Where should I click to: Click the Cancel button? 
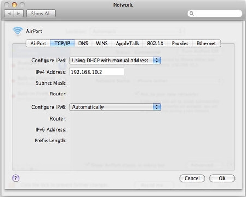point(192,178)
